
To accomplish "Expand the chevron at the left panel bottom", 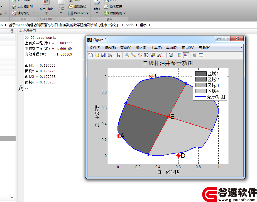I will [x=12, y=197].
